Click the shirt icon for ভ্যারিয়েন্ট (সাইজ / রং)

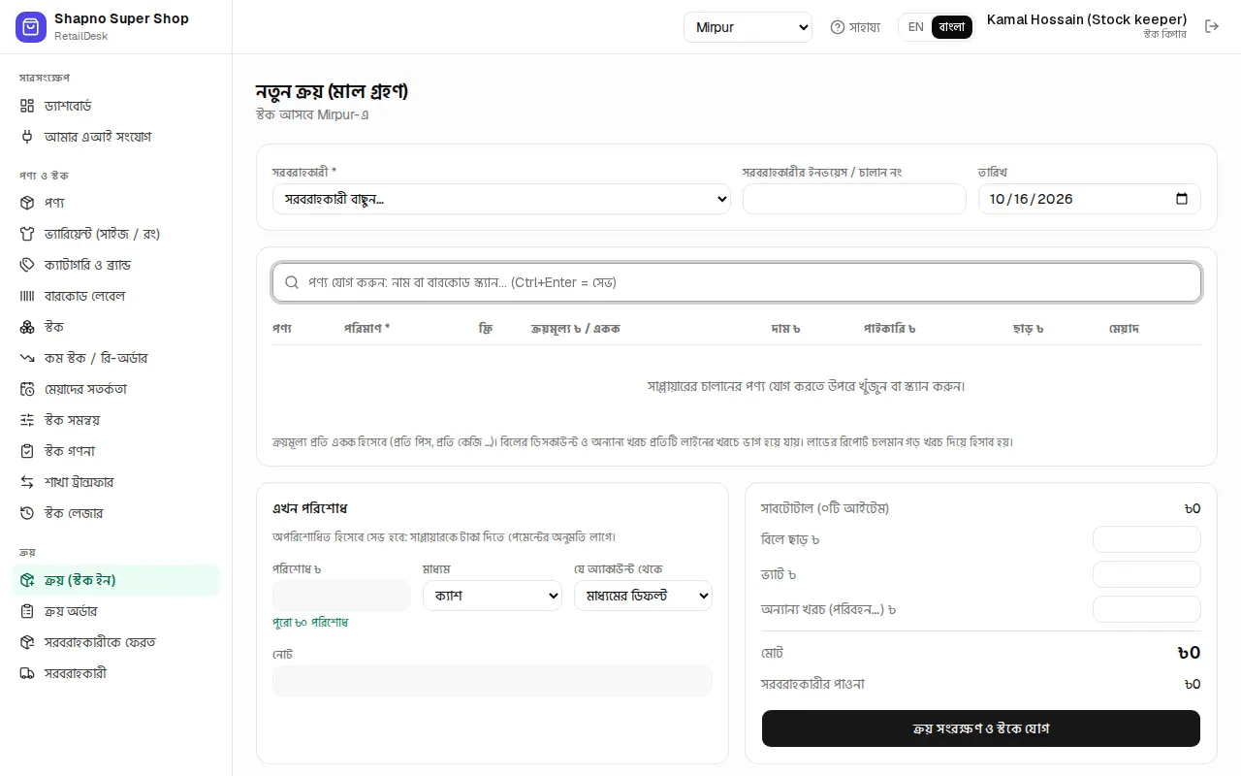click(27, 234)
